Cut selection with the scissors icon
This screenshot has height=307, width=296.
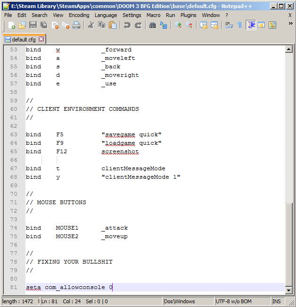[x=91, y=25]
